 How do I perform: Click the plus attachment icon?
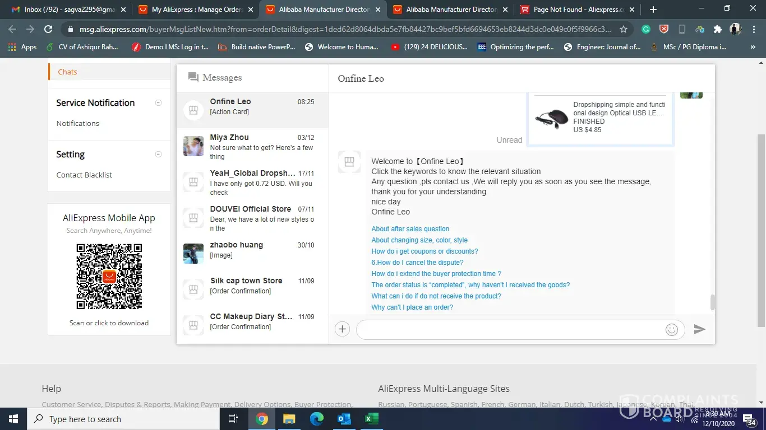[x=342, y=329]
